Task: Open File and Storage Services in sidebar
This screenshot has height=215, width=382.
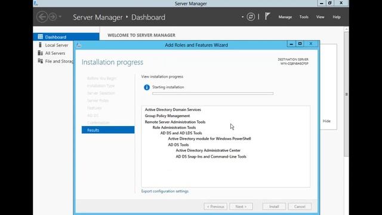Action: point(59,61)
